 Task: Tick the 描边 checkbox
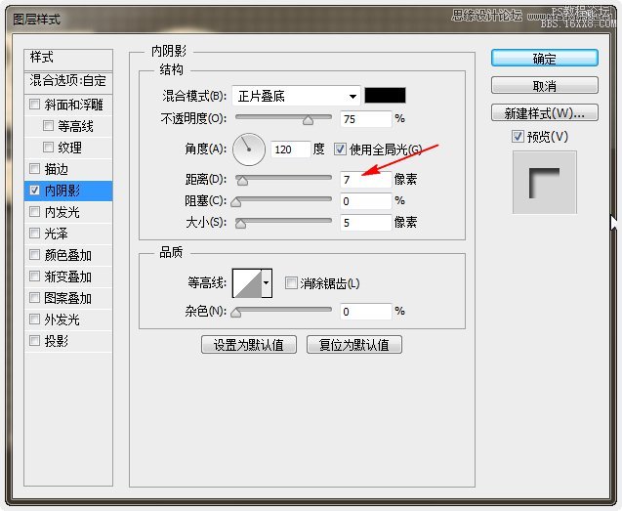pyautogui.click(x=34, y=169)
